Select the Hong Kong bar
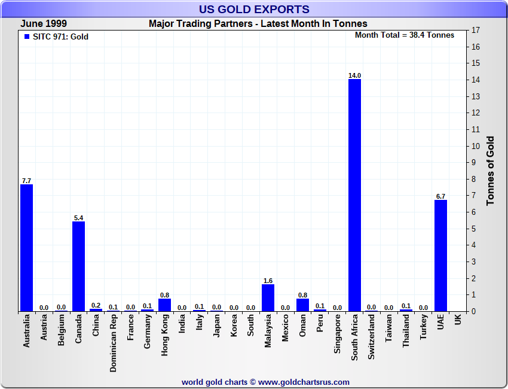 [164, 305]
